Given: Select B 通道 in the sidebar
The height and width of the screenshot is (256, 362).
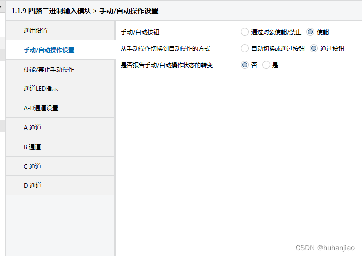Looking at the screenshot, I should pyautogui.click(x=33, y=147).
